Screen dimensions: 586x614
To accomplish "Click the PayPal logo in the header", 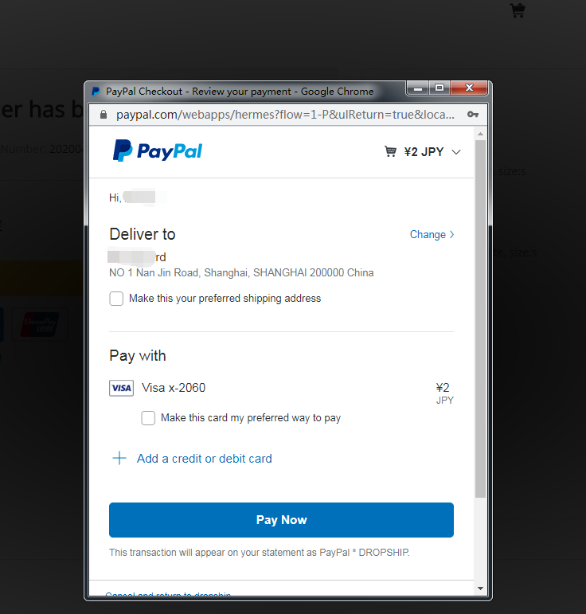I will point(158,151).
